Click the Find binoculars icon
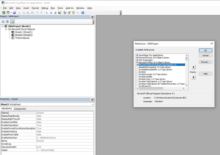Screen dimensions: 220x155 point(32,13)
